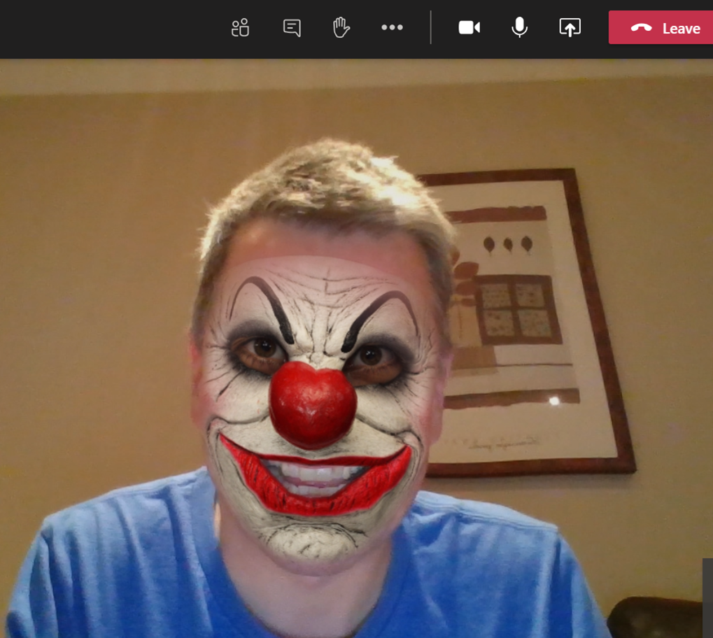Mute the microphone

point(519,27)
